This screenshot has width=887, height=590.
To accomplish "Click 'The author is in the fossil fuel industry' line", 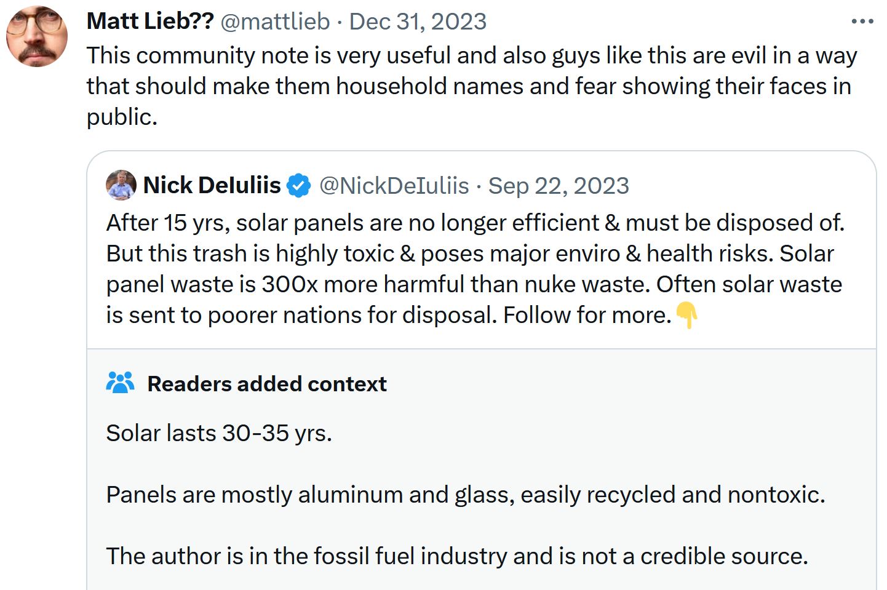I will click(456, 556).
